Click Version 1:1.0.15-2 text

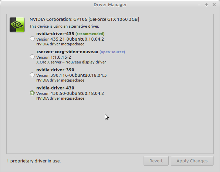(53, 57)
